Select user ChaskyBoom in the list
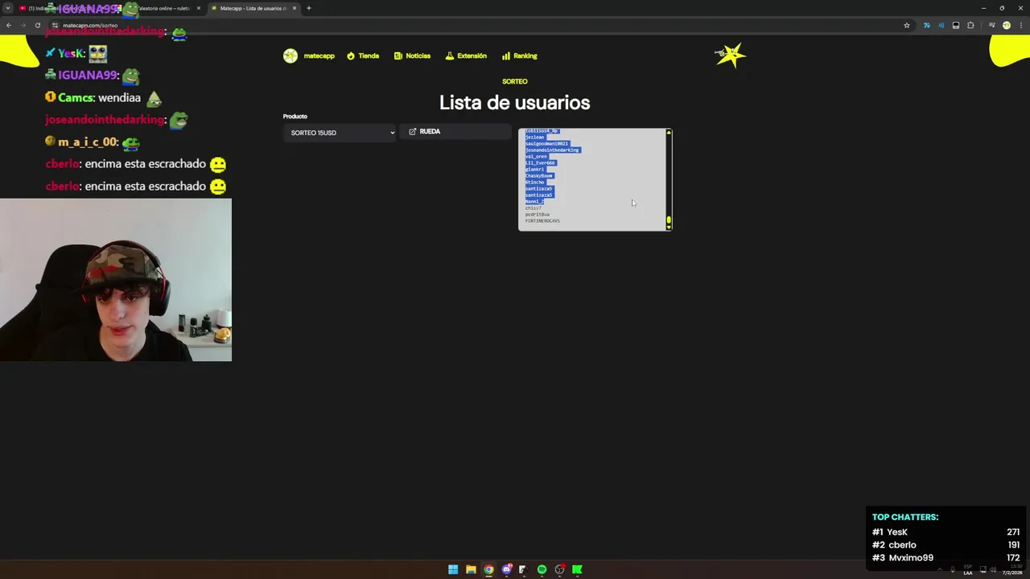 click(x=539, y=175)
